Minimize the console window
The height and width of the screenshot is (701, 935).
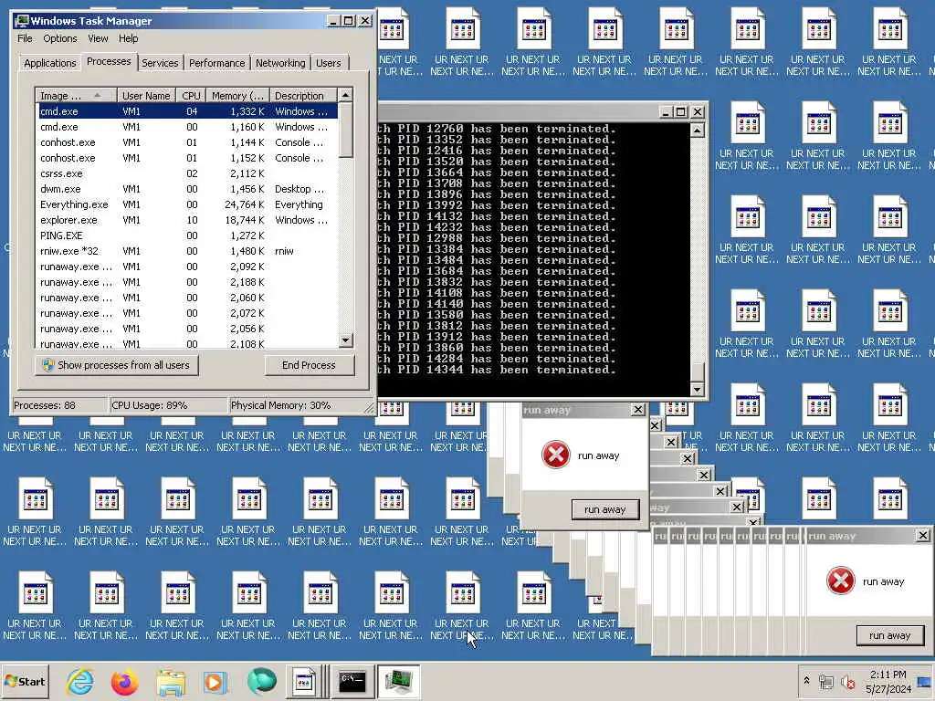coord(667,111)
